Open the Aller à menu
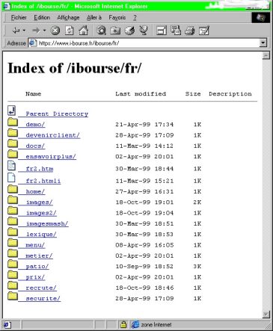Screen dimensions: 273x331 tap(94, 17)
